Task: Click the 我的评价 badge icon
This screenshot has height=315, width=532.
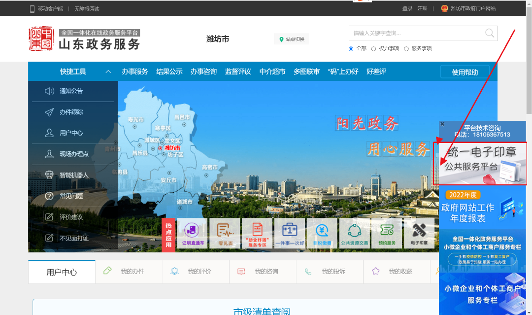Action: tap(174, 271)
